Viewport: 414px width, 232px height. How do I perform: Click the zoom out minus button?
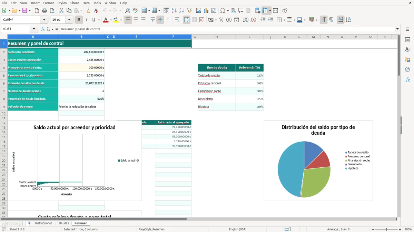click(373, 229)
